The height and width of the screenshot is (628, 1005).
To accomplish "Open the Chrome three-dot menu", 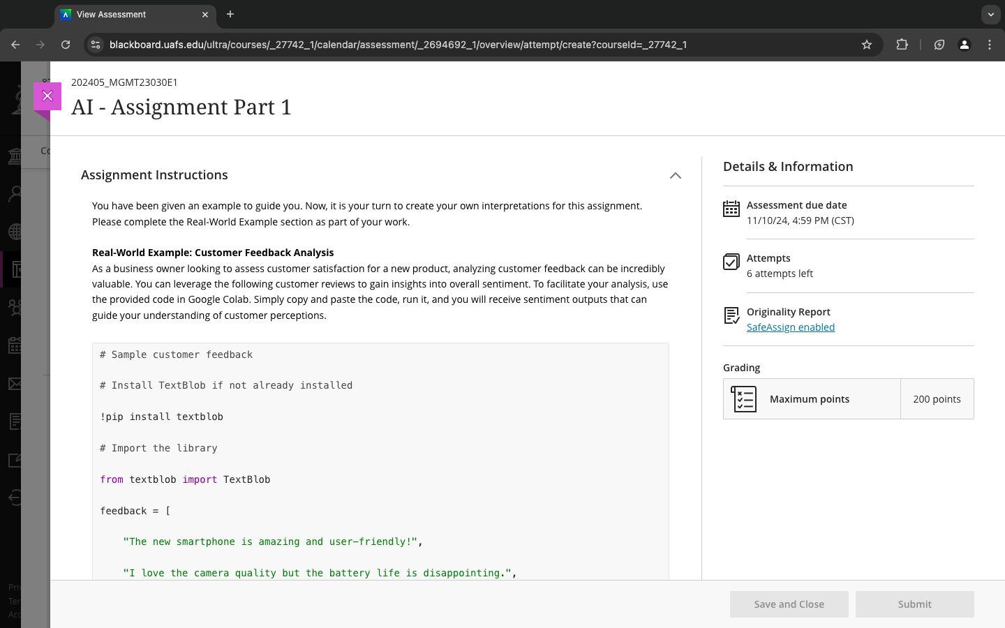I will (990, 45).
